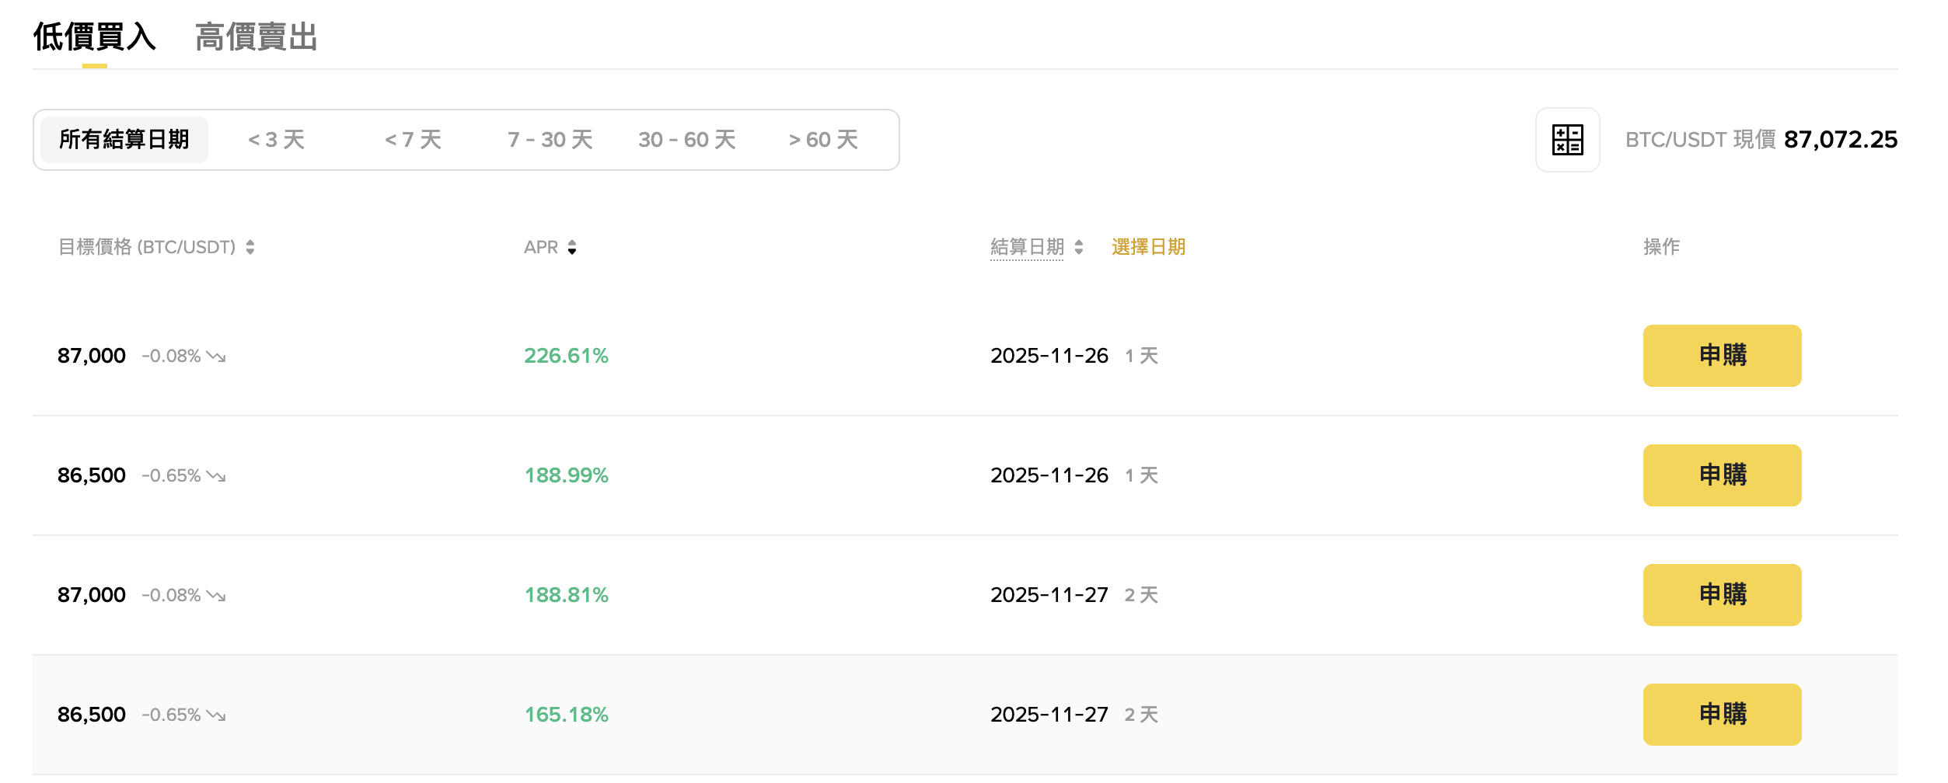
Task: Select the 7 - 30 天 filter
Action: [x=549, y=140]
